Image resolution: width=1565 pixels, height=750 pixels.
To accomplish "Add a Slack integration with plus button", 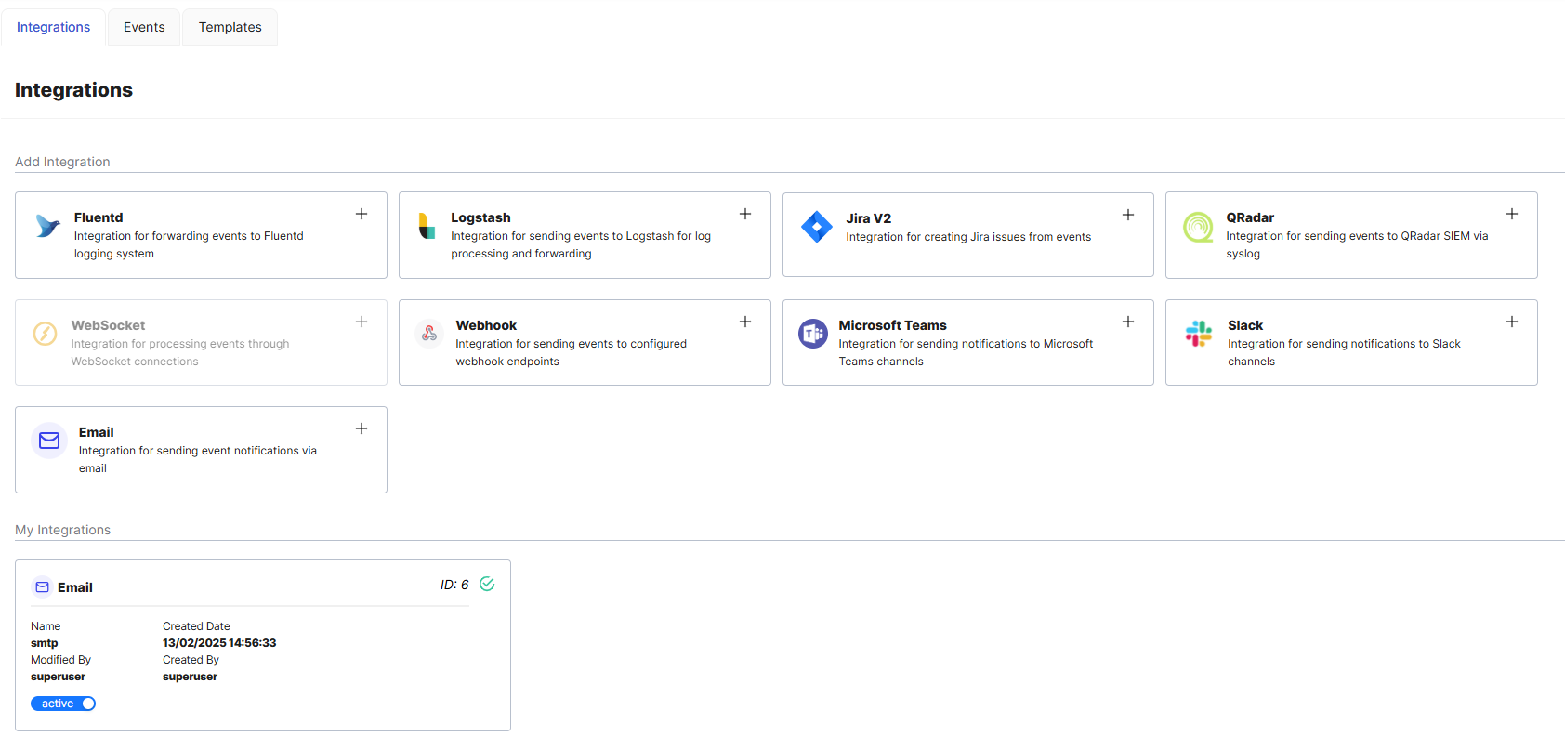I will point(1512,322).
